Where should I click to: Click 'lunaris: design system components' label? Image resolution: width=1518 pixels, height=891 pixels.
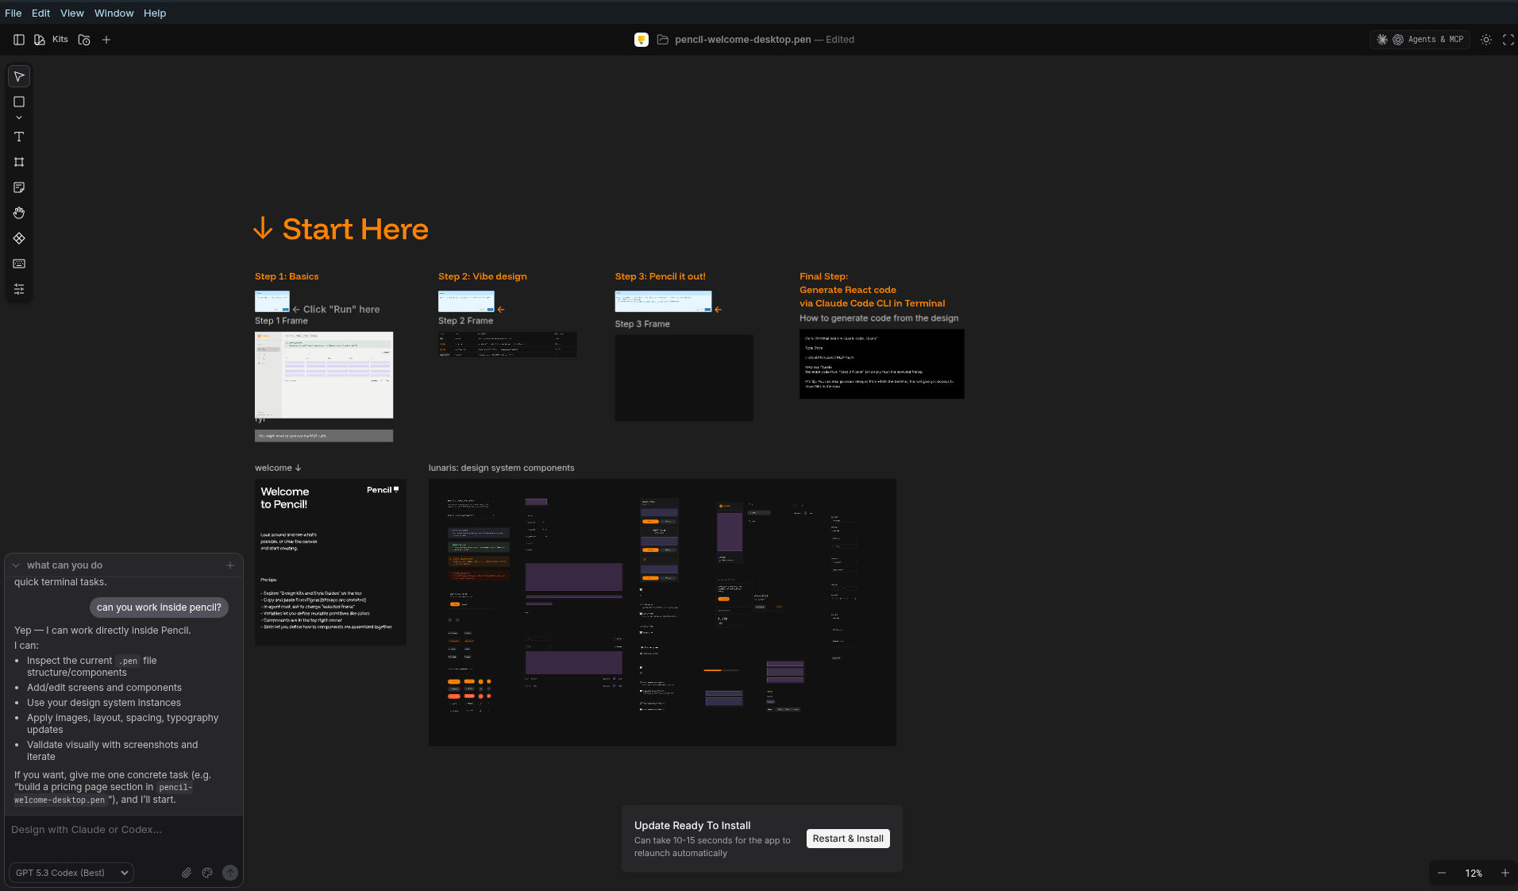502,468
